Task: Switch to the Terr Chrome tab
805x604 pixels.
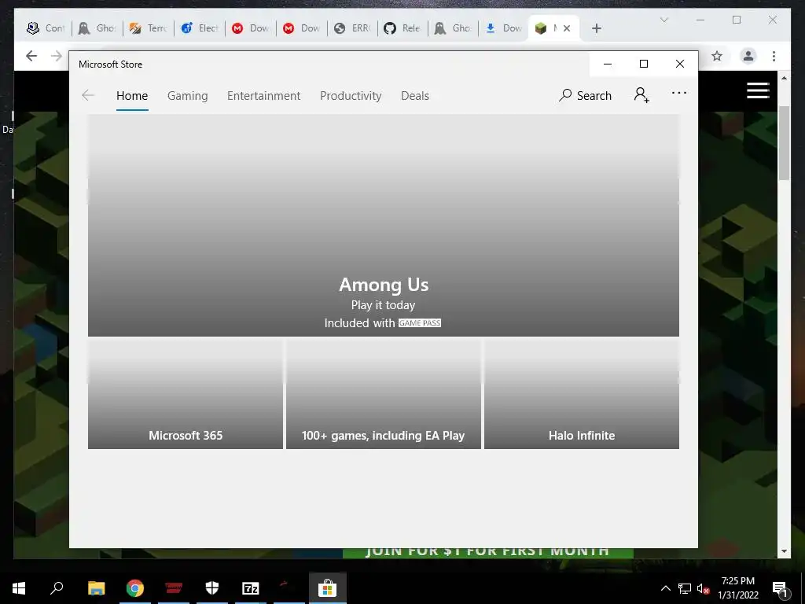Action: pyautogui.click(x=148, y=28)
